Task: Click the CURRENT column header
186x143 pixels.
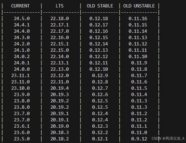Action: click(x=20, y=6)
